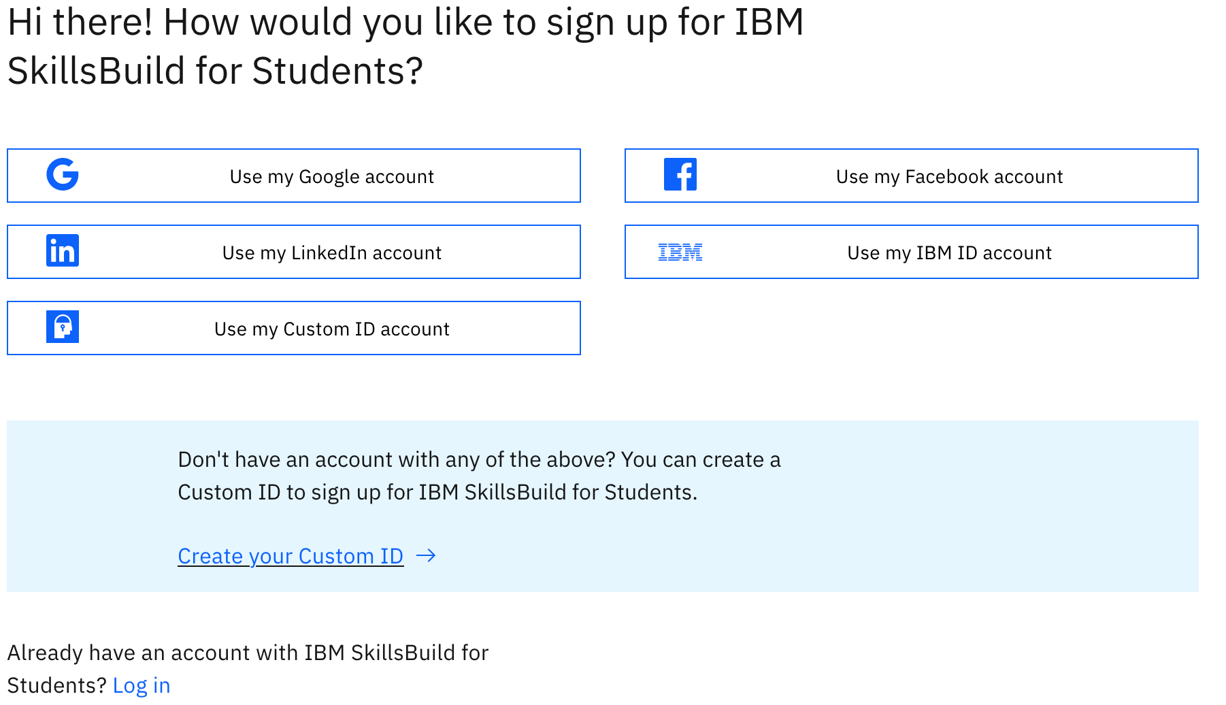This screenshot has height=705, width=1226.
Task: Click the LinkedIn "in" logo icon
Action: (63, 251)
